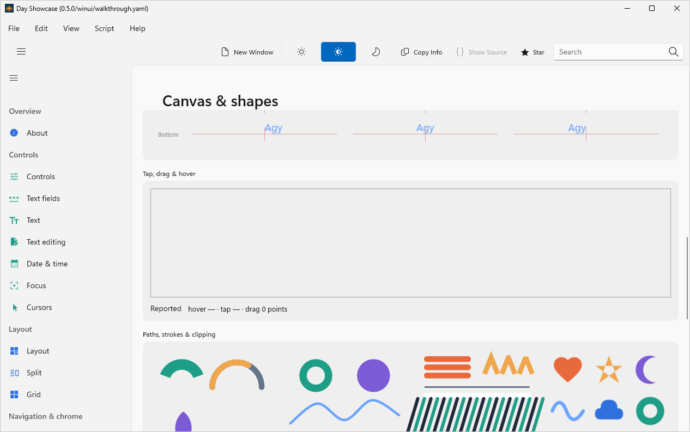Switch to light theme sun icon
The height and width of the screenshot is (432, 690).
301,52
